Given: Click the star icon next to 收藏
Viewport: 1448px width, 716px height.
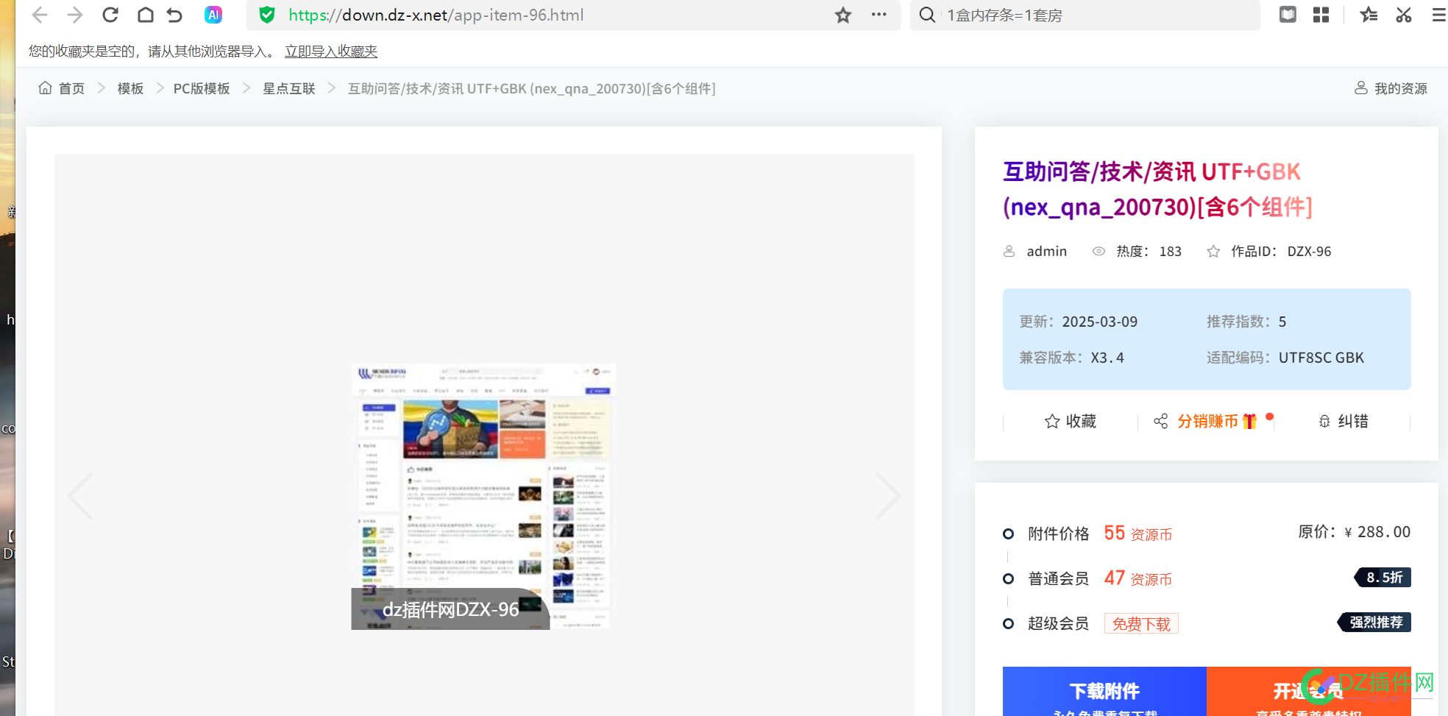Looking at the screenshot, I should 1052,421.
